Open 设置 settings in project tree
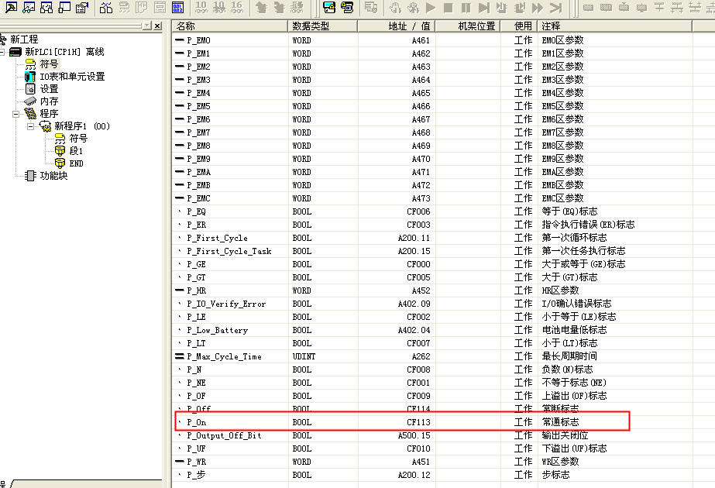This screenshot has width=715, height=488. point(49,89)
